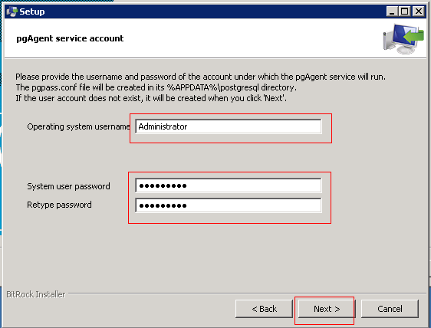Click the line about username and password
The image size is (431, 328).
pyautogui.click(x=200, y=77)
